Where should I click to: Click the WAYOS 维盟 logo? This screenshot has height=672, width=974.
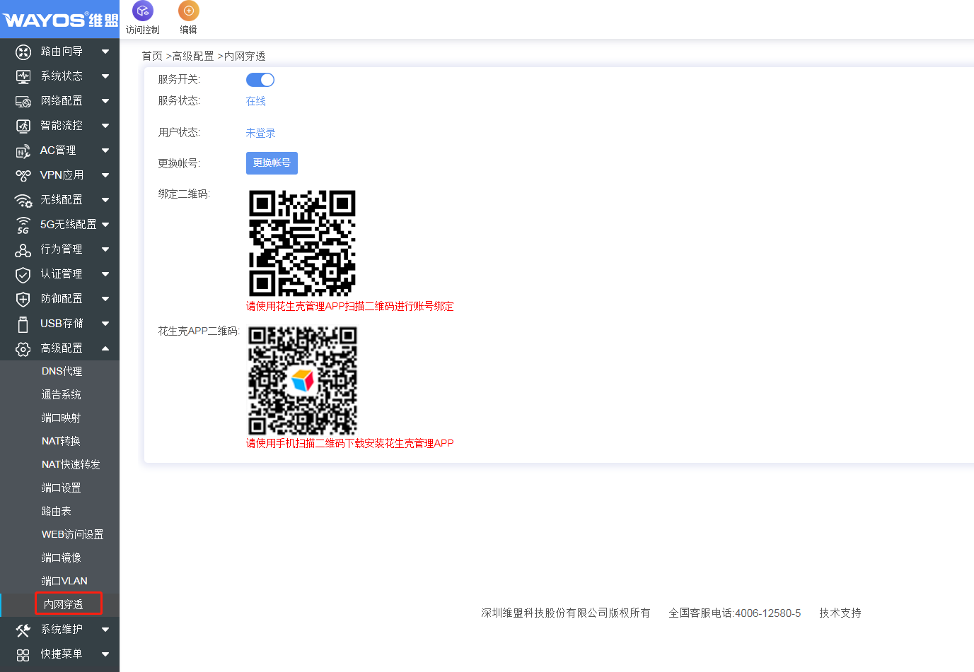60,20
